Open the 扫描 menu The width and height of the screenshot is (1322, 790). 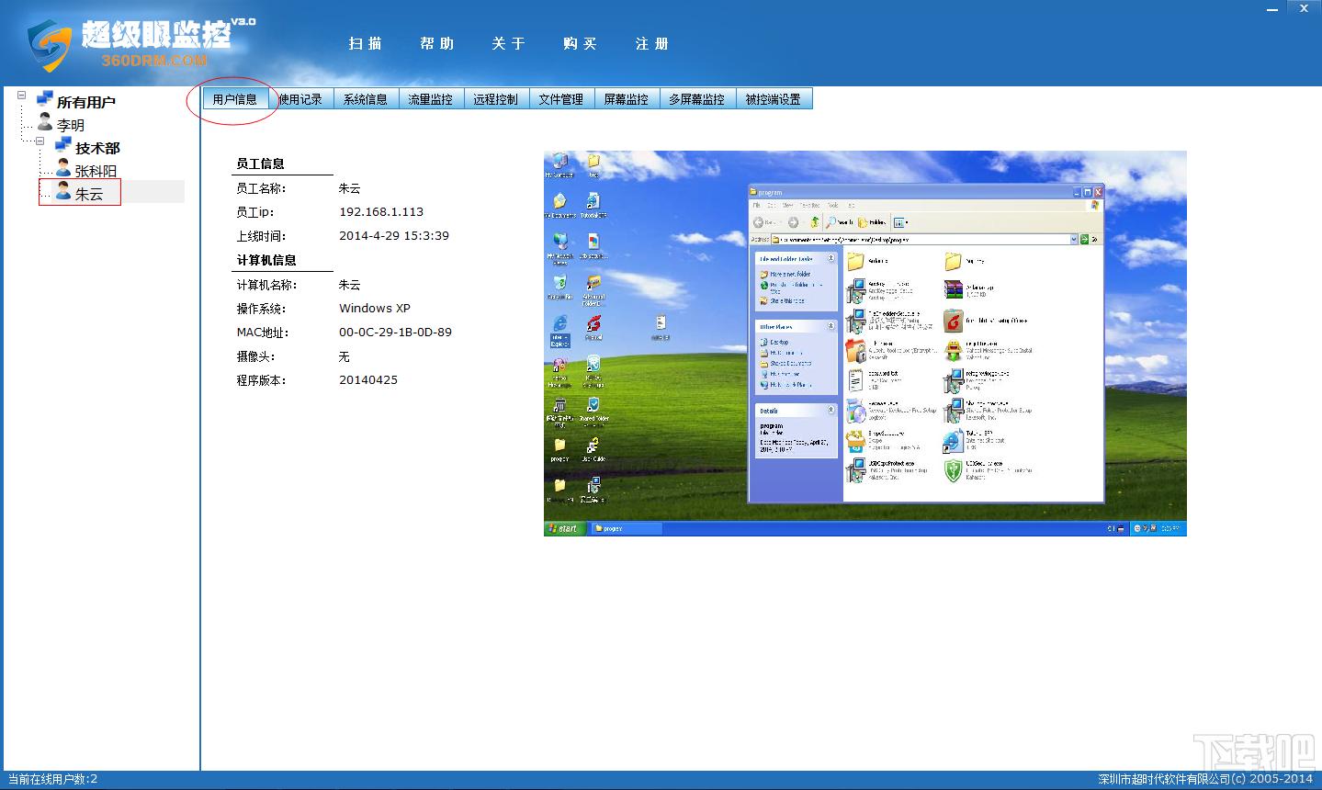(x=366, y=43)
